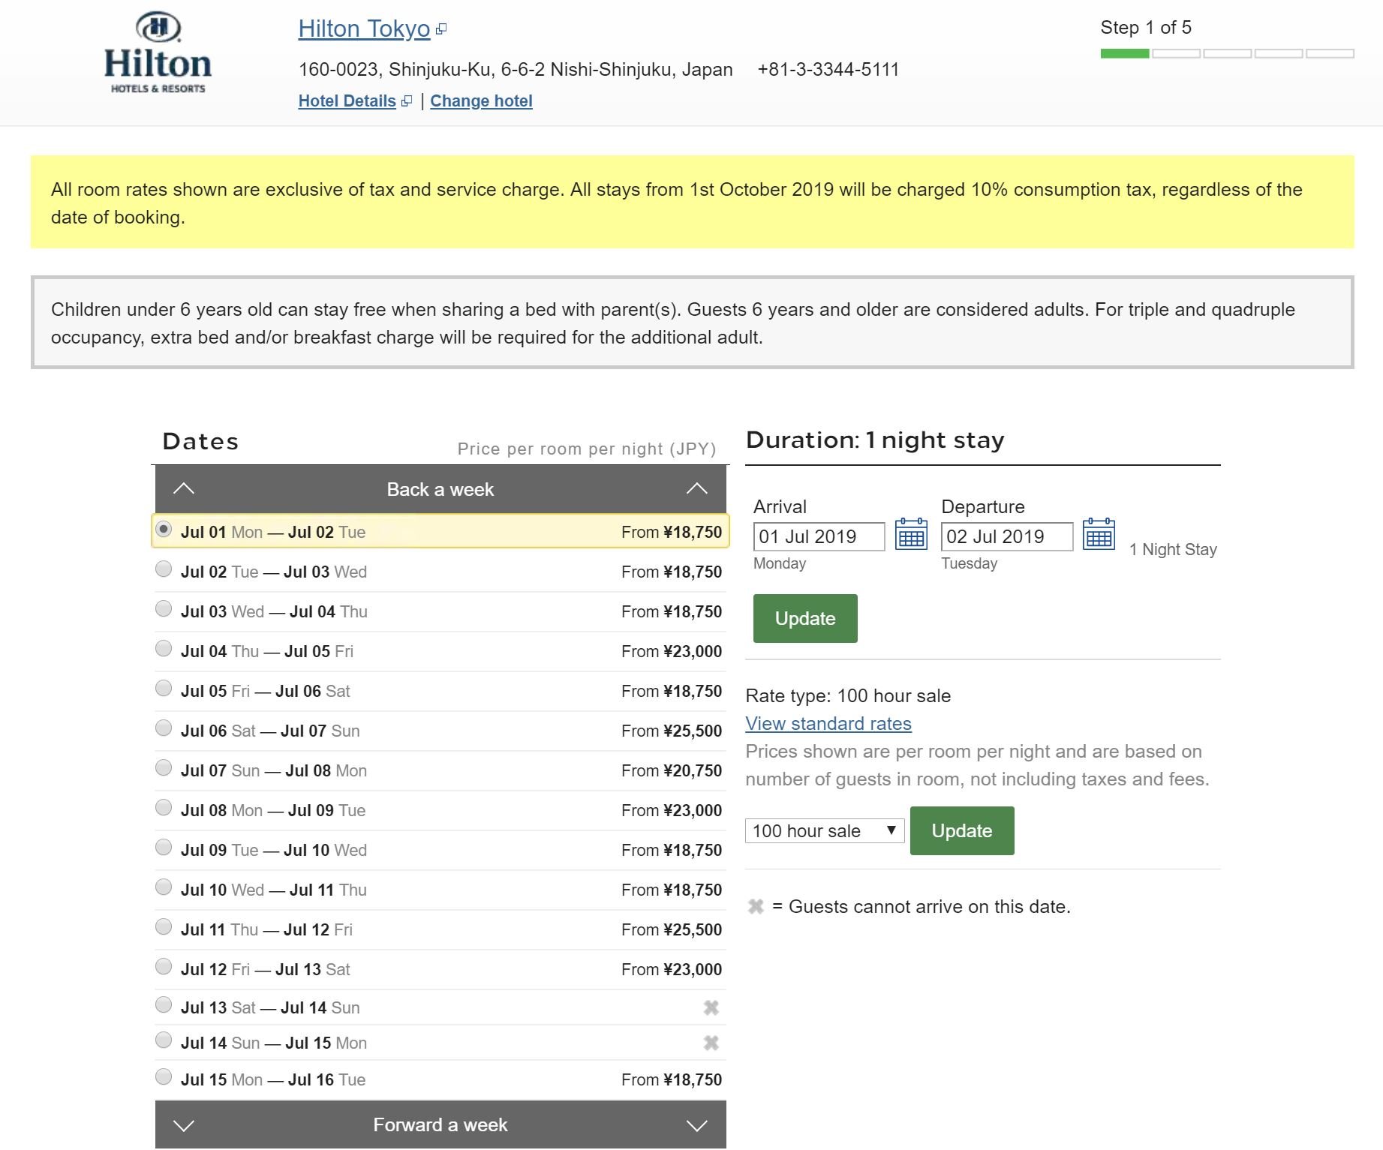Screen dimensions: 1383x1150
Task: Click Update button under arrival dates
Action: 805,618
